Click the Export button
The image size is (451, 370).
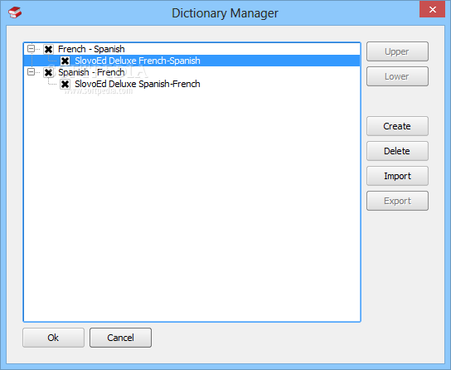tap(397, 201)
